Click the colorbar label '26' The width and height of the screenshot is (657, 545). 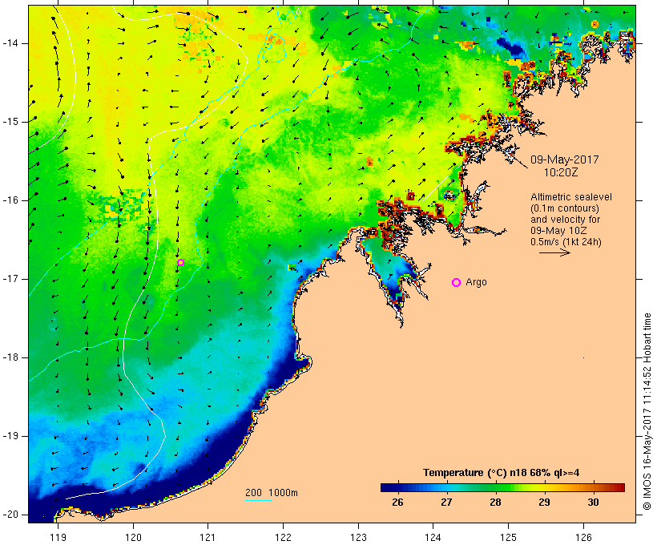397,502
